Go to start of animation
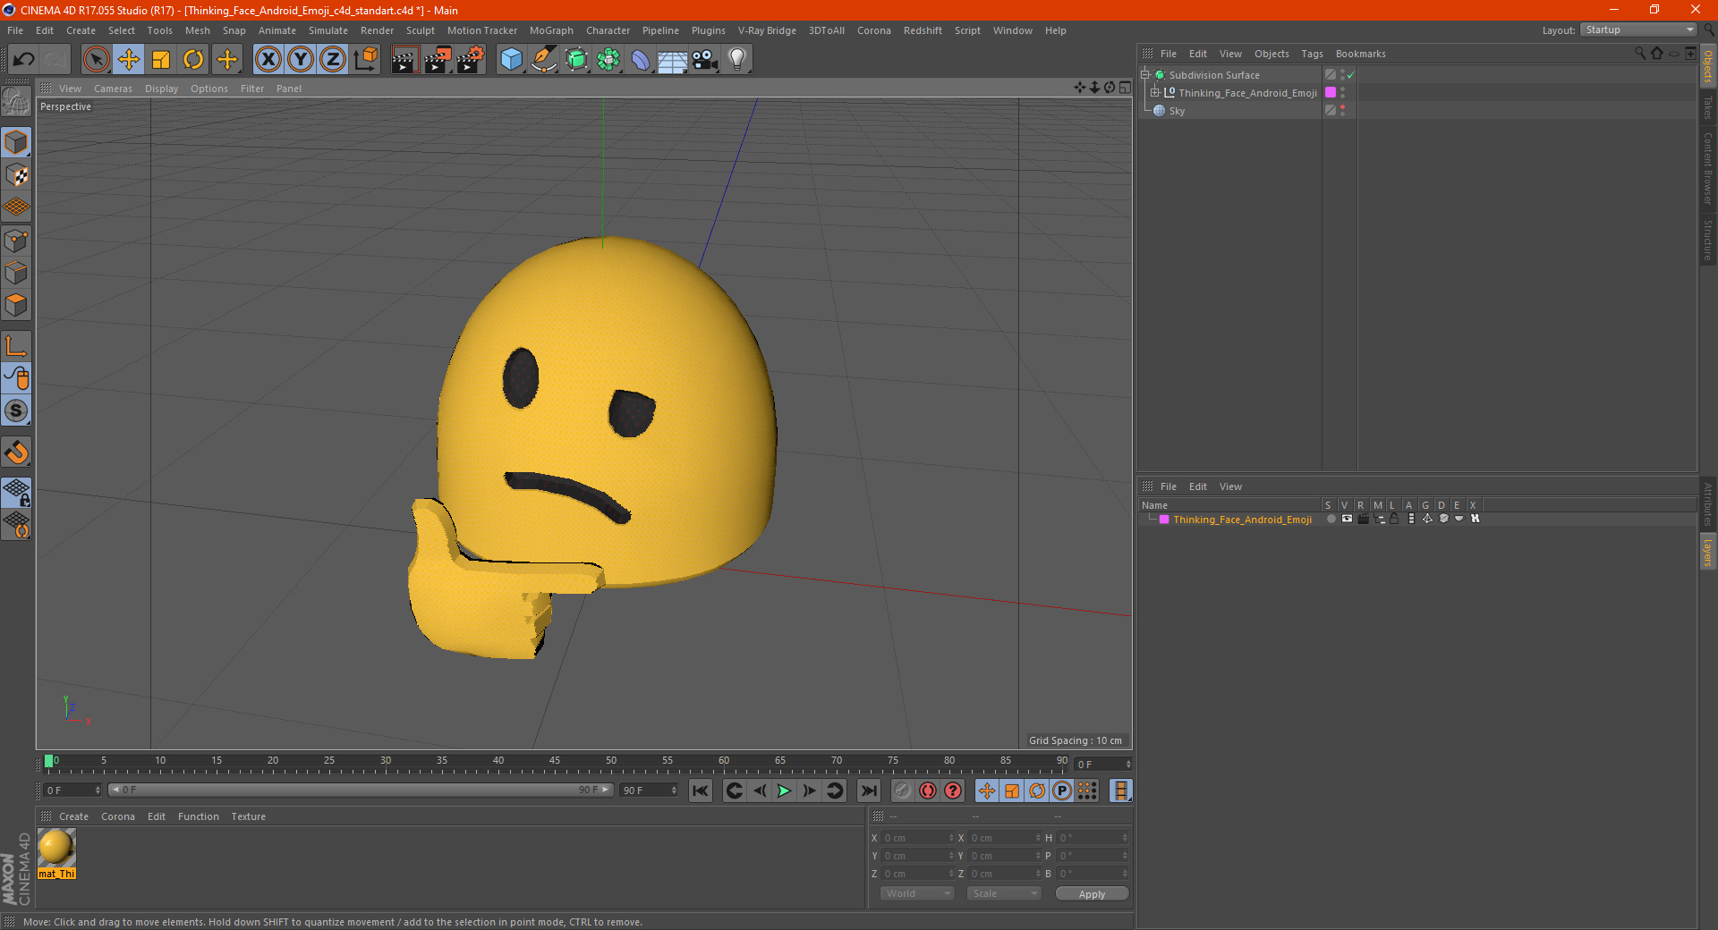The height and width of the screenshot is (930, 1718). click(x=701, y=790)
